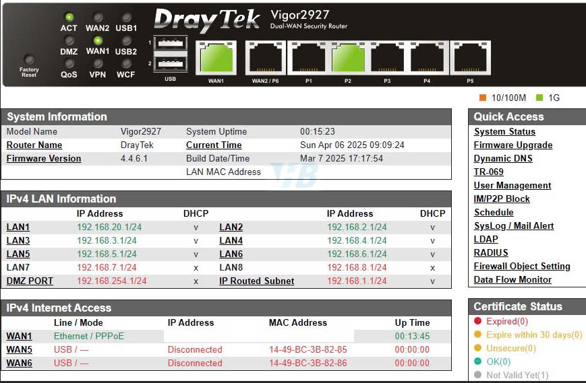This screenshot has width=586, height=383.
Task: Open the WAN5 Internet Access link
Action: pos(19,349)
